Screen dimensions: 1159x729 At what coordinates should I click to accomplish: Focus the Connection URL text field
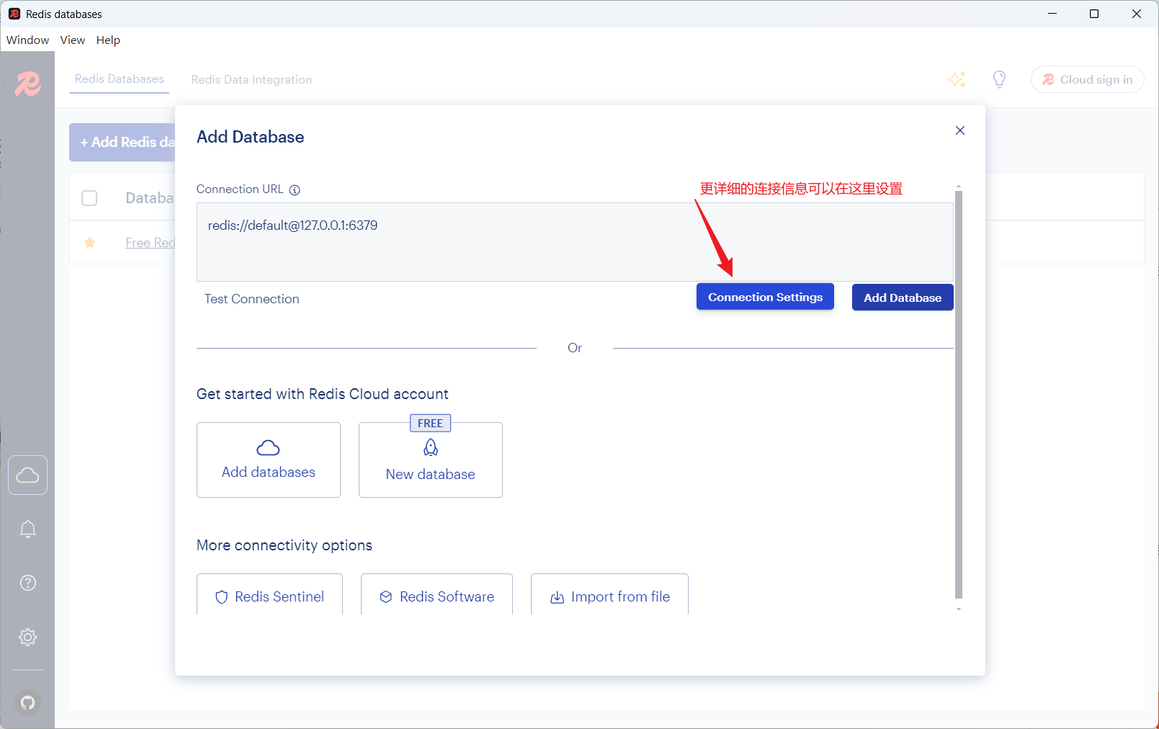click(575, 242)
